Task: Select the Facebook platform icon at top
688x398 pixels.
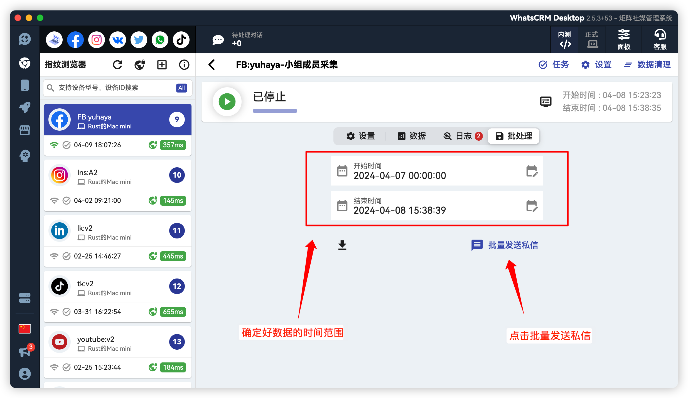Action: click(x=75, y=39)
